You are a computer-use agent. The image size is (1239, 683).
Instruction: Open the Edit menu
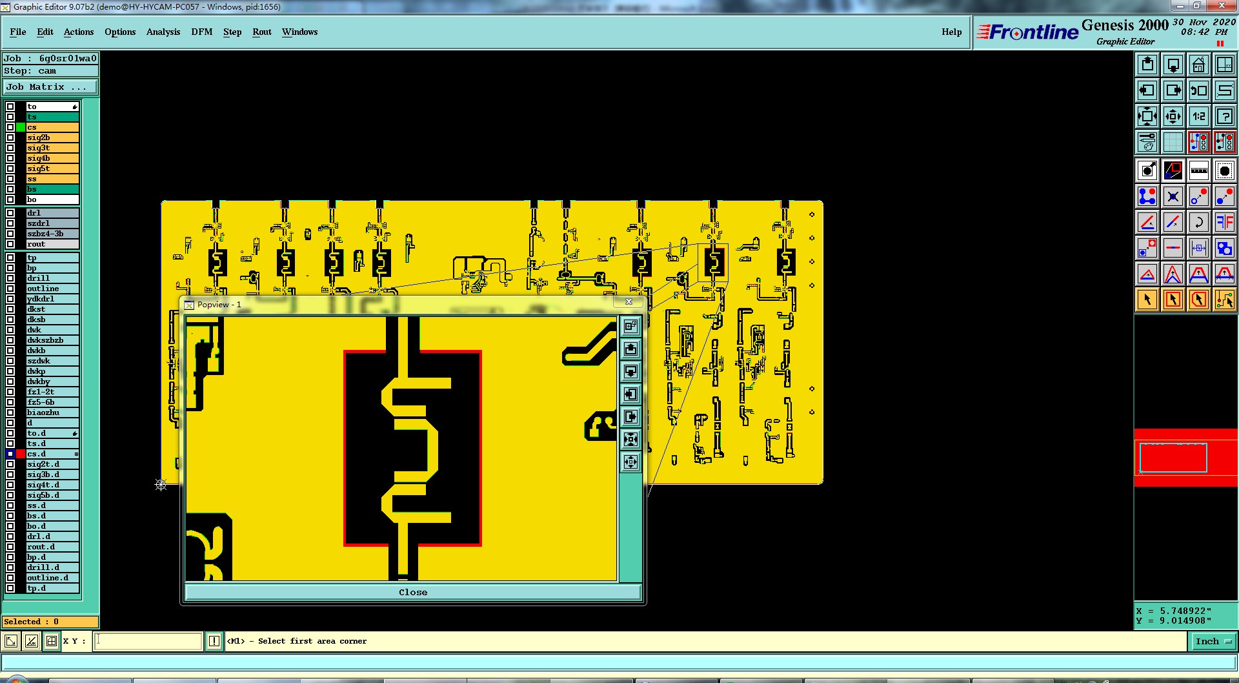[45, 32]
